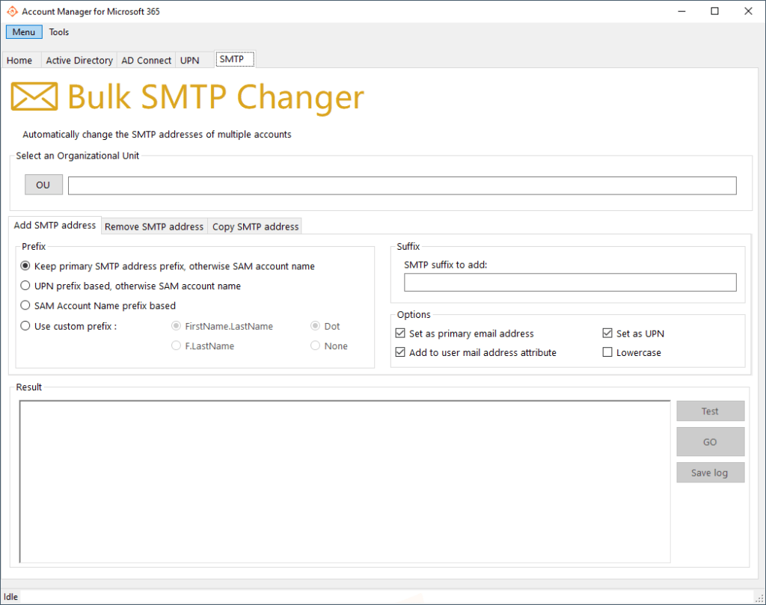The width and height of the screenshot is (766, 605).
Task: Click inside the Result log area
Action: coord(345,482)
